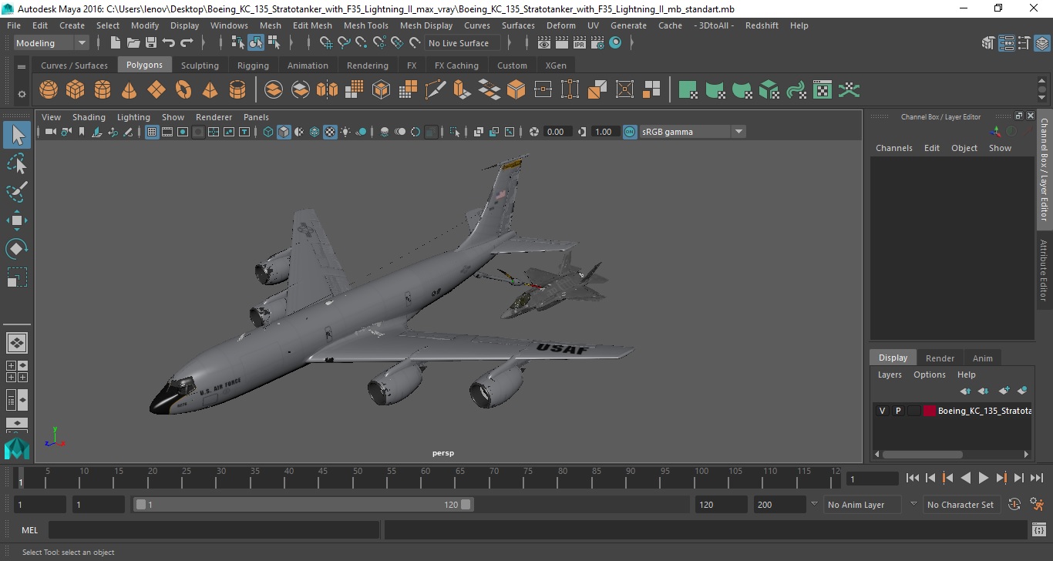Open the No Anim Layer dropdown
The height and width of the screenshot is (561, 1053).
pos(862,505)
